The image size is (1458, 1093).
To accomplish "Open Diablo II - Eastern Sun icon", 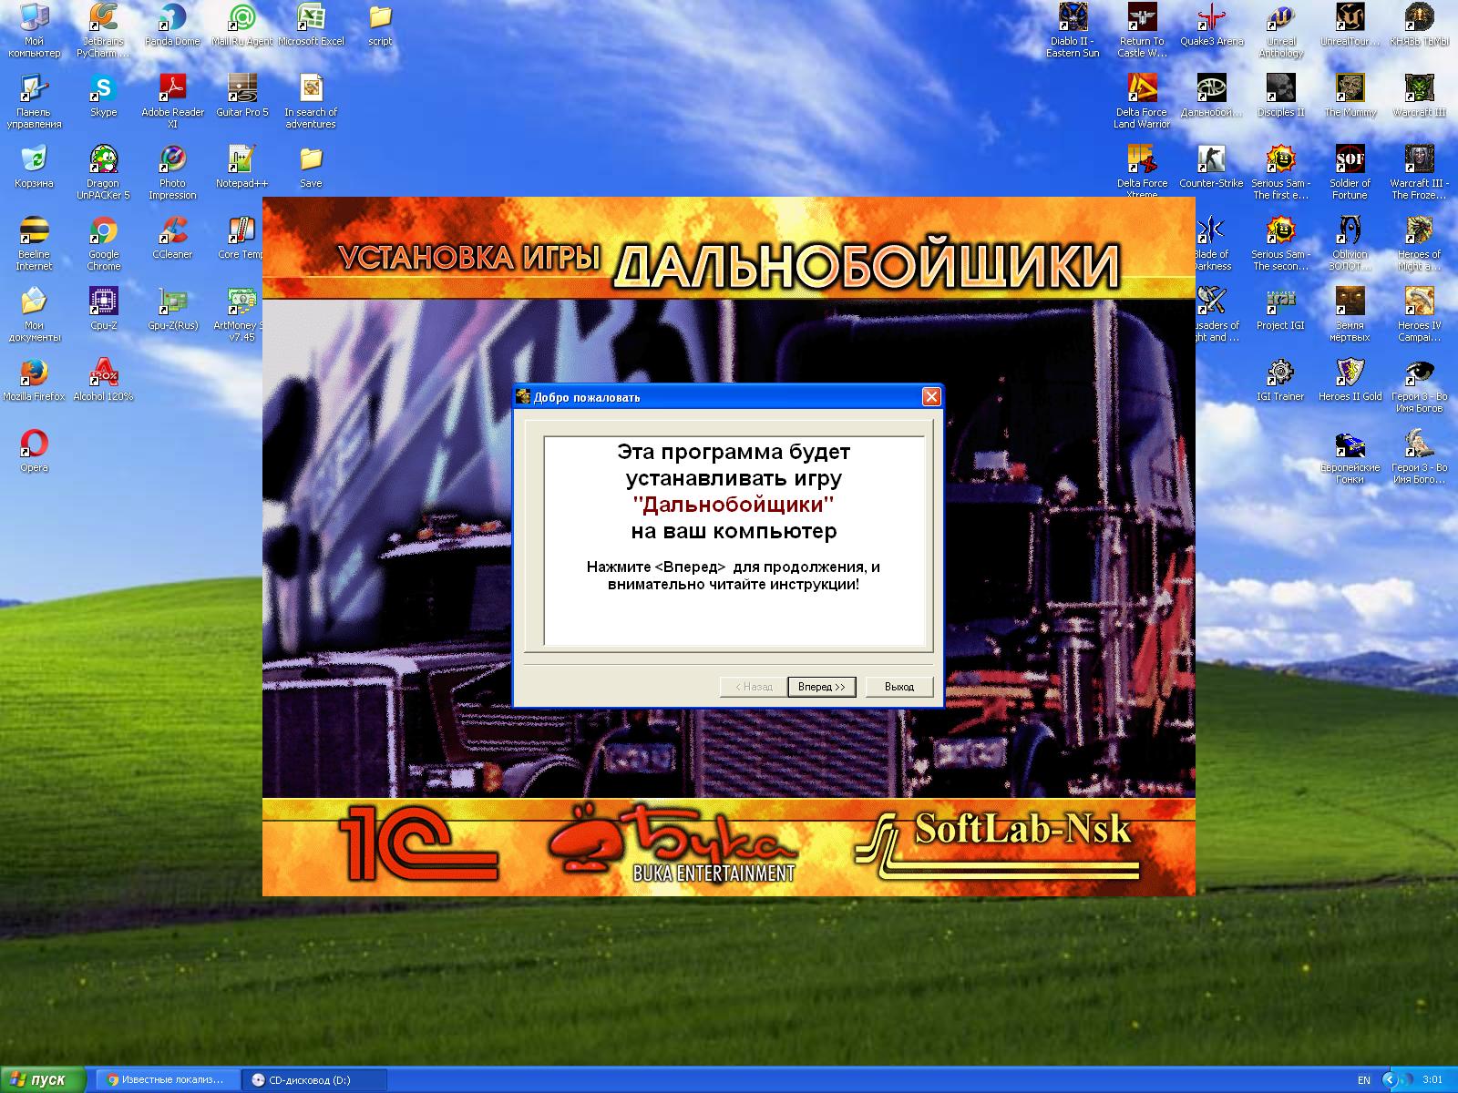I will (1073, 30).
